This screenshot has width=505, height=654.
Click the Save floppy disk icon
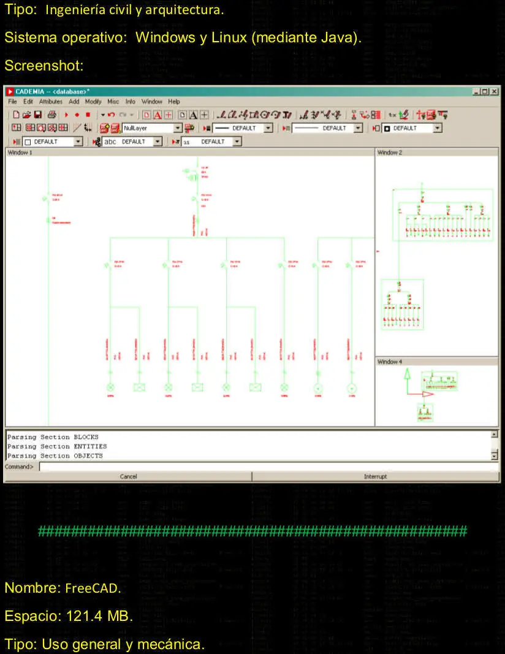(38, 115)
